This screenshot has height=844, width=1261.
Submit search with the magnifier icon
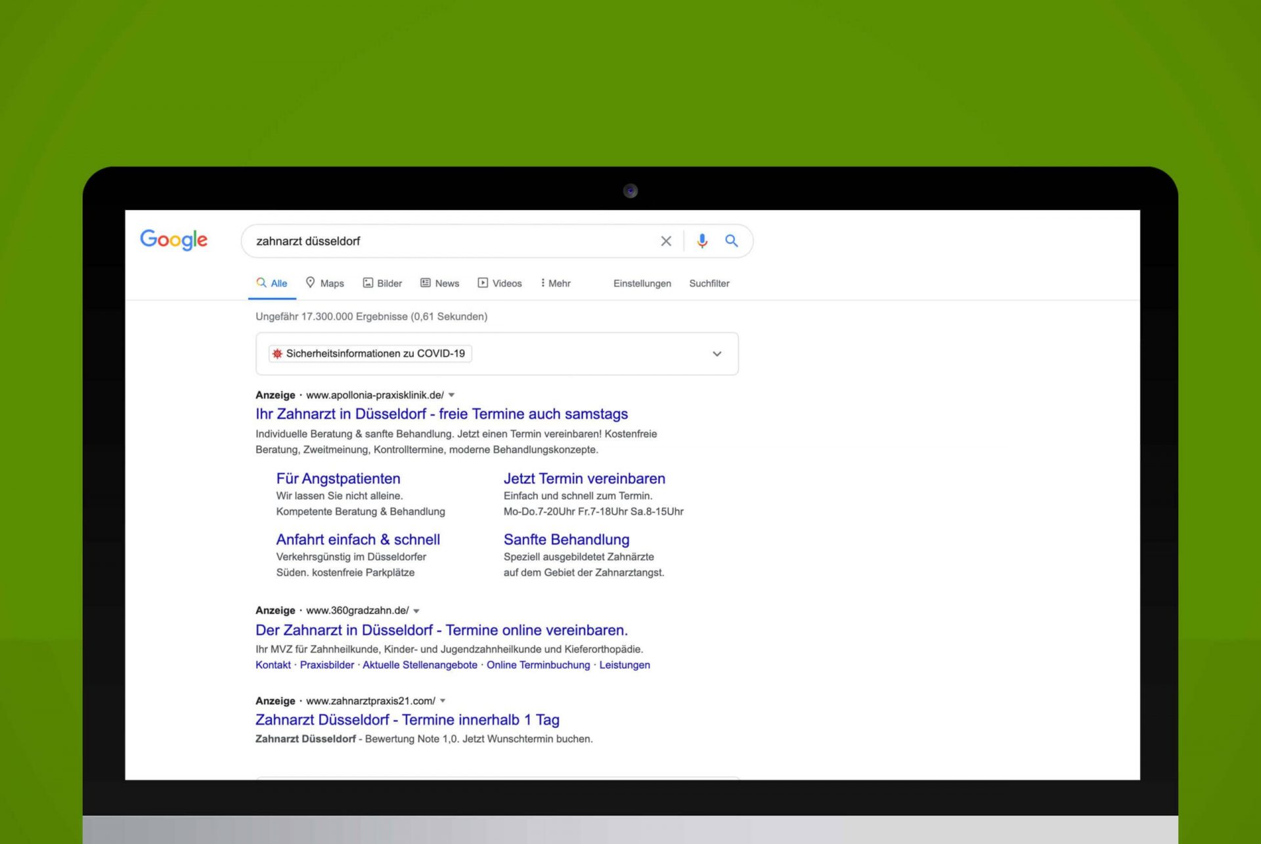point(731,241)
